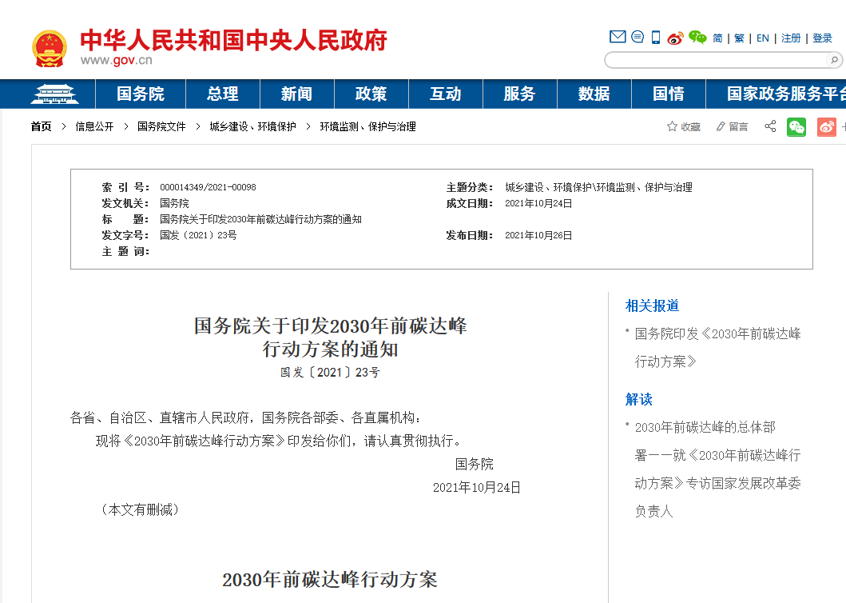Go to 首页 breadcrumb
846x603 pixels.
pos(41,126)
